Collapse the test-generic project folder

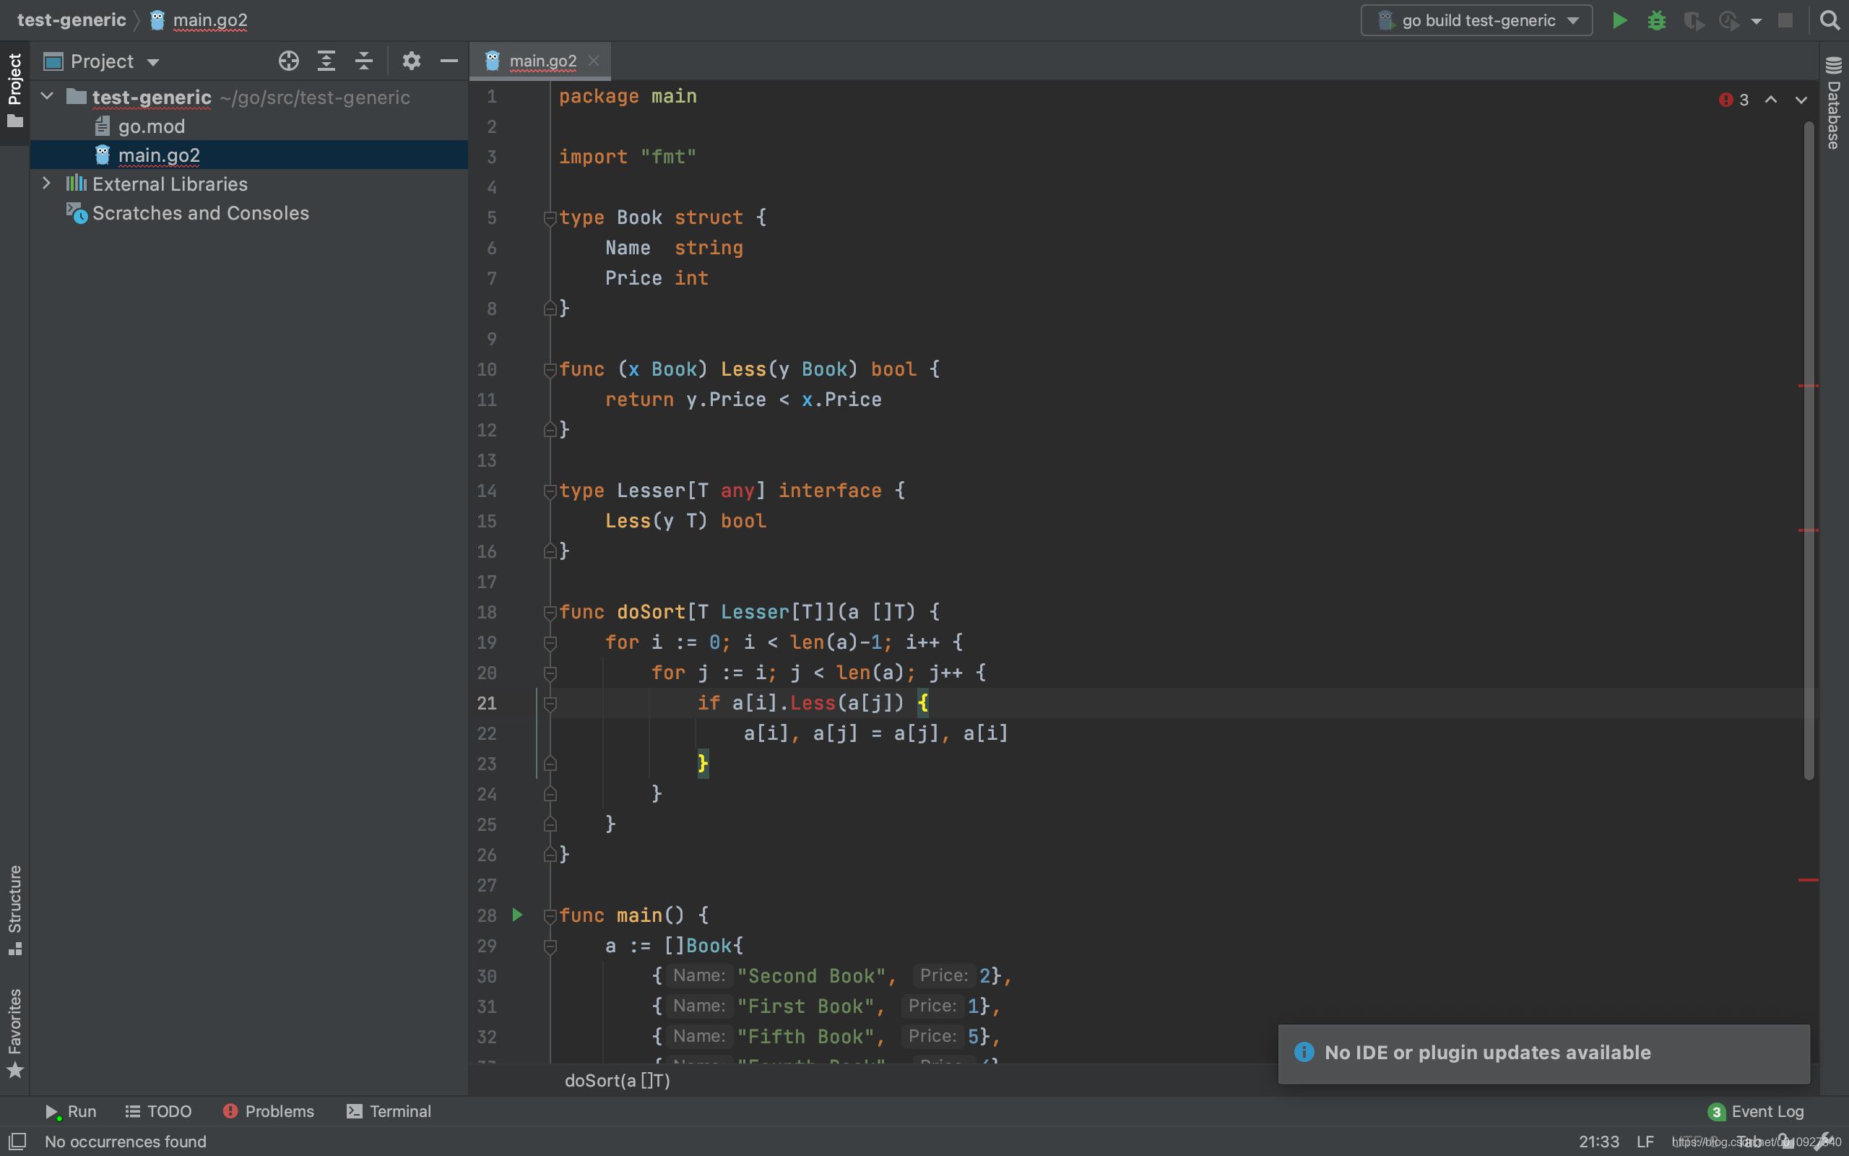pyautogui.click(x=47, y=96)
